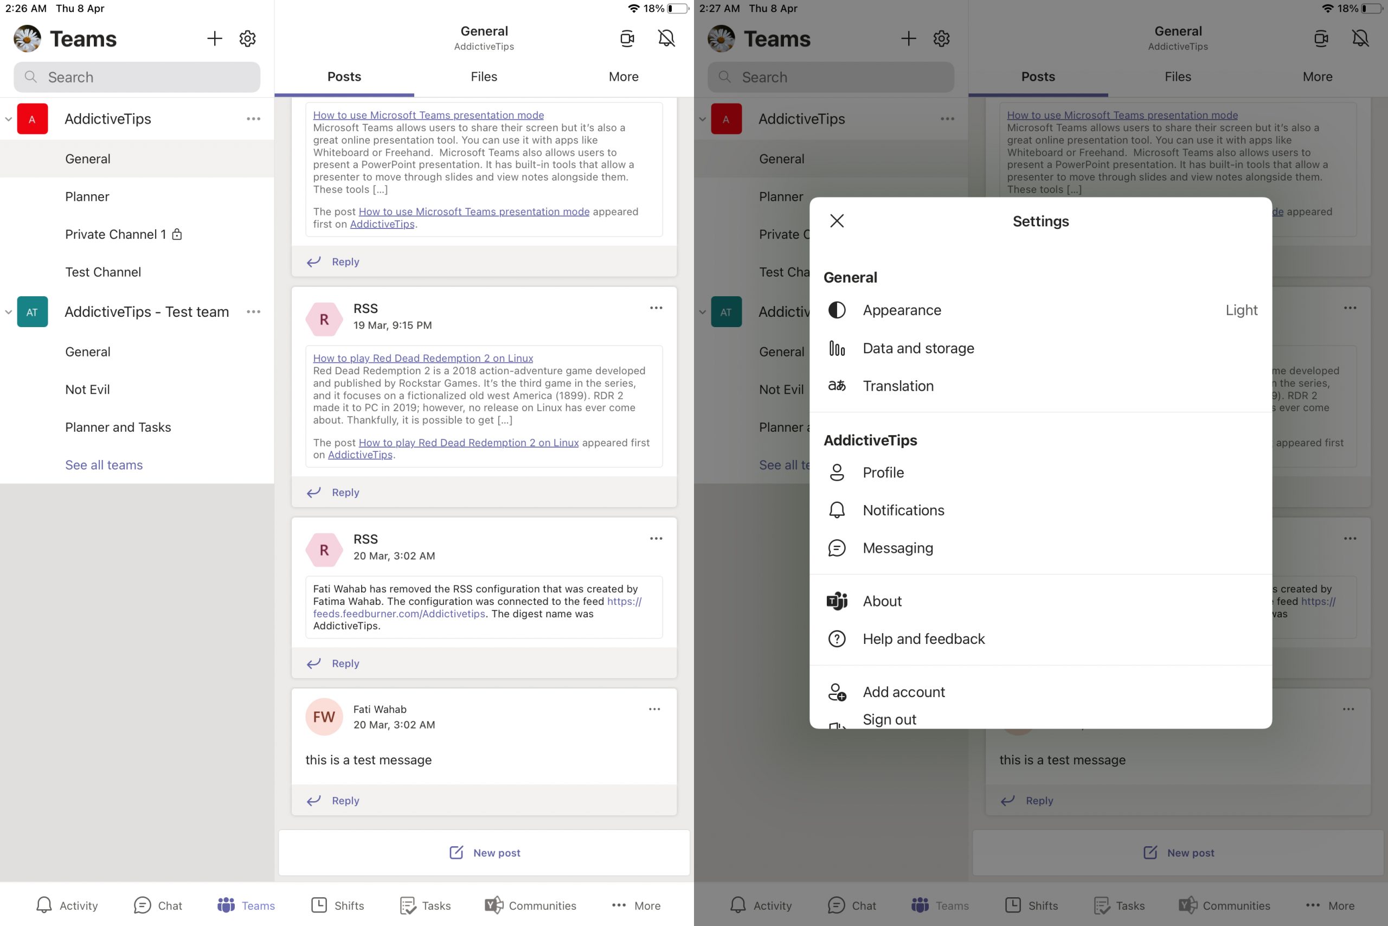Open Shifts in left bottom navigation bar
1388x926 pixels.
pos(338,905)
